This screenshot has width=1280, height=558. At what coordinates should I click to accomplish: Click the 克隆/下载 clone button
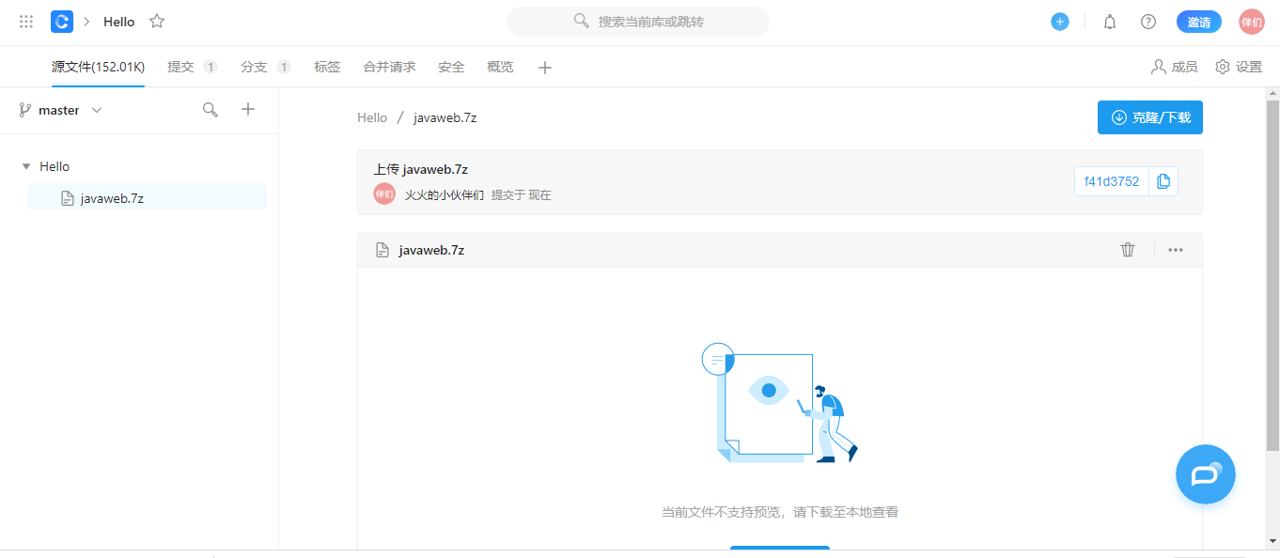[1149, 116]
